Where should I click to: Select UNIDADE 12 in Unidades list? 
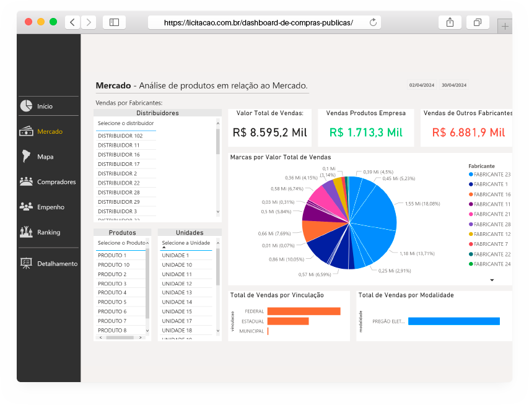coord(177,284)
